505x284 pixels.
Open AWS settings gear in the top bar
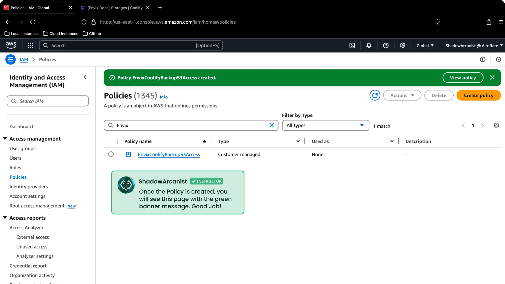point(403,45)
